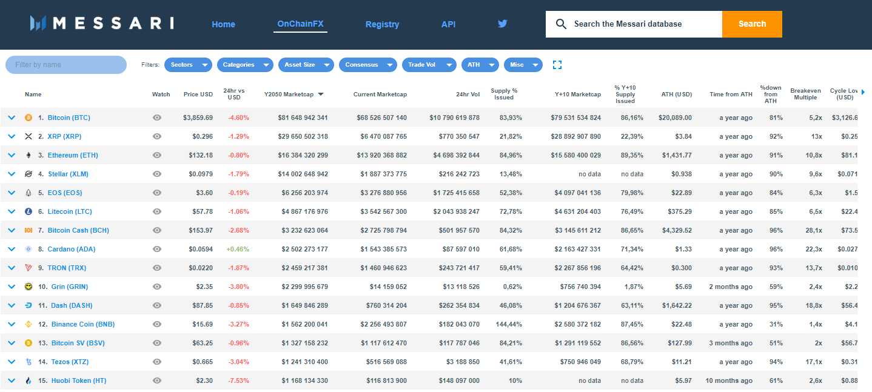Focus the Messari database search box
872x392 pixels.
coord(634,24)
